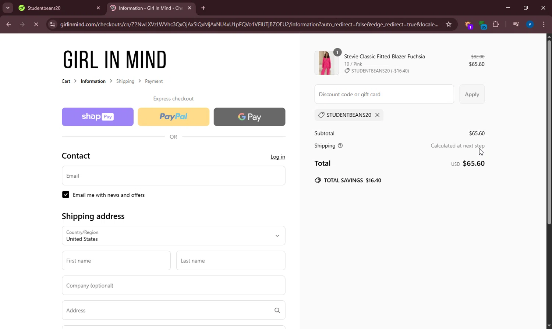Click TOTAL SAVINGS $16.40 text
Viewport: 552px width, 329px height.
353,180
